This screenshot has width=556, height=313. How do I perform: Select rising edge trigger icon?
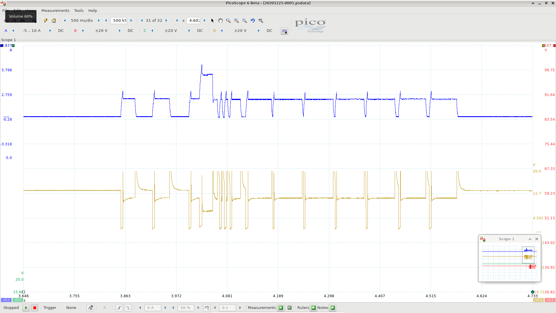[119, 308]
